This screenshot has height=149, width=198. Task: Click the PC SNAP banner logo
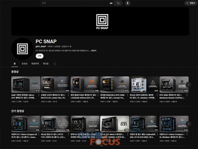pos(102,22)
